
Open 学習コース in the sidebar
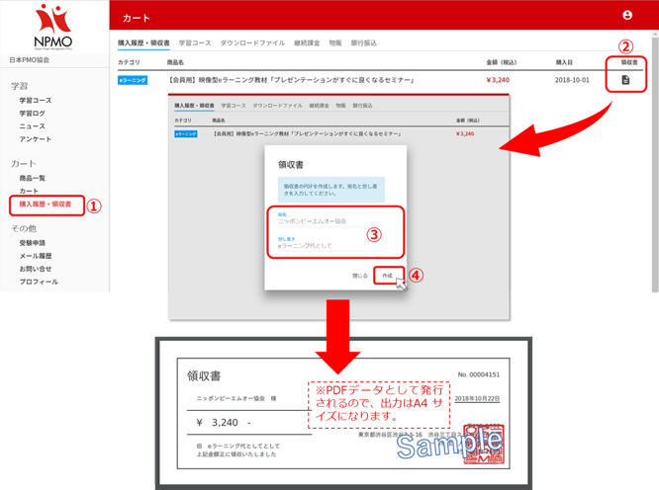point(36,100)
